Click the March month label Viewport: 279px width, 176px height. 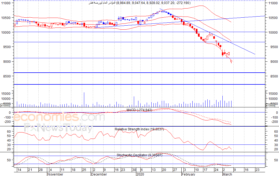pyautogui.click(x=227, y=174)
